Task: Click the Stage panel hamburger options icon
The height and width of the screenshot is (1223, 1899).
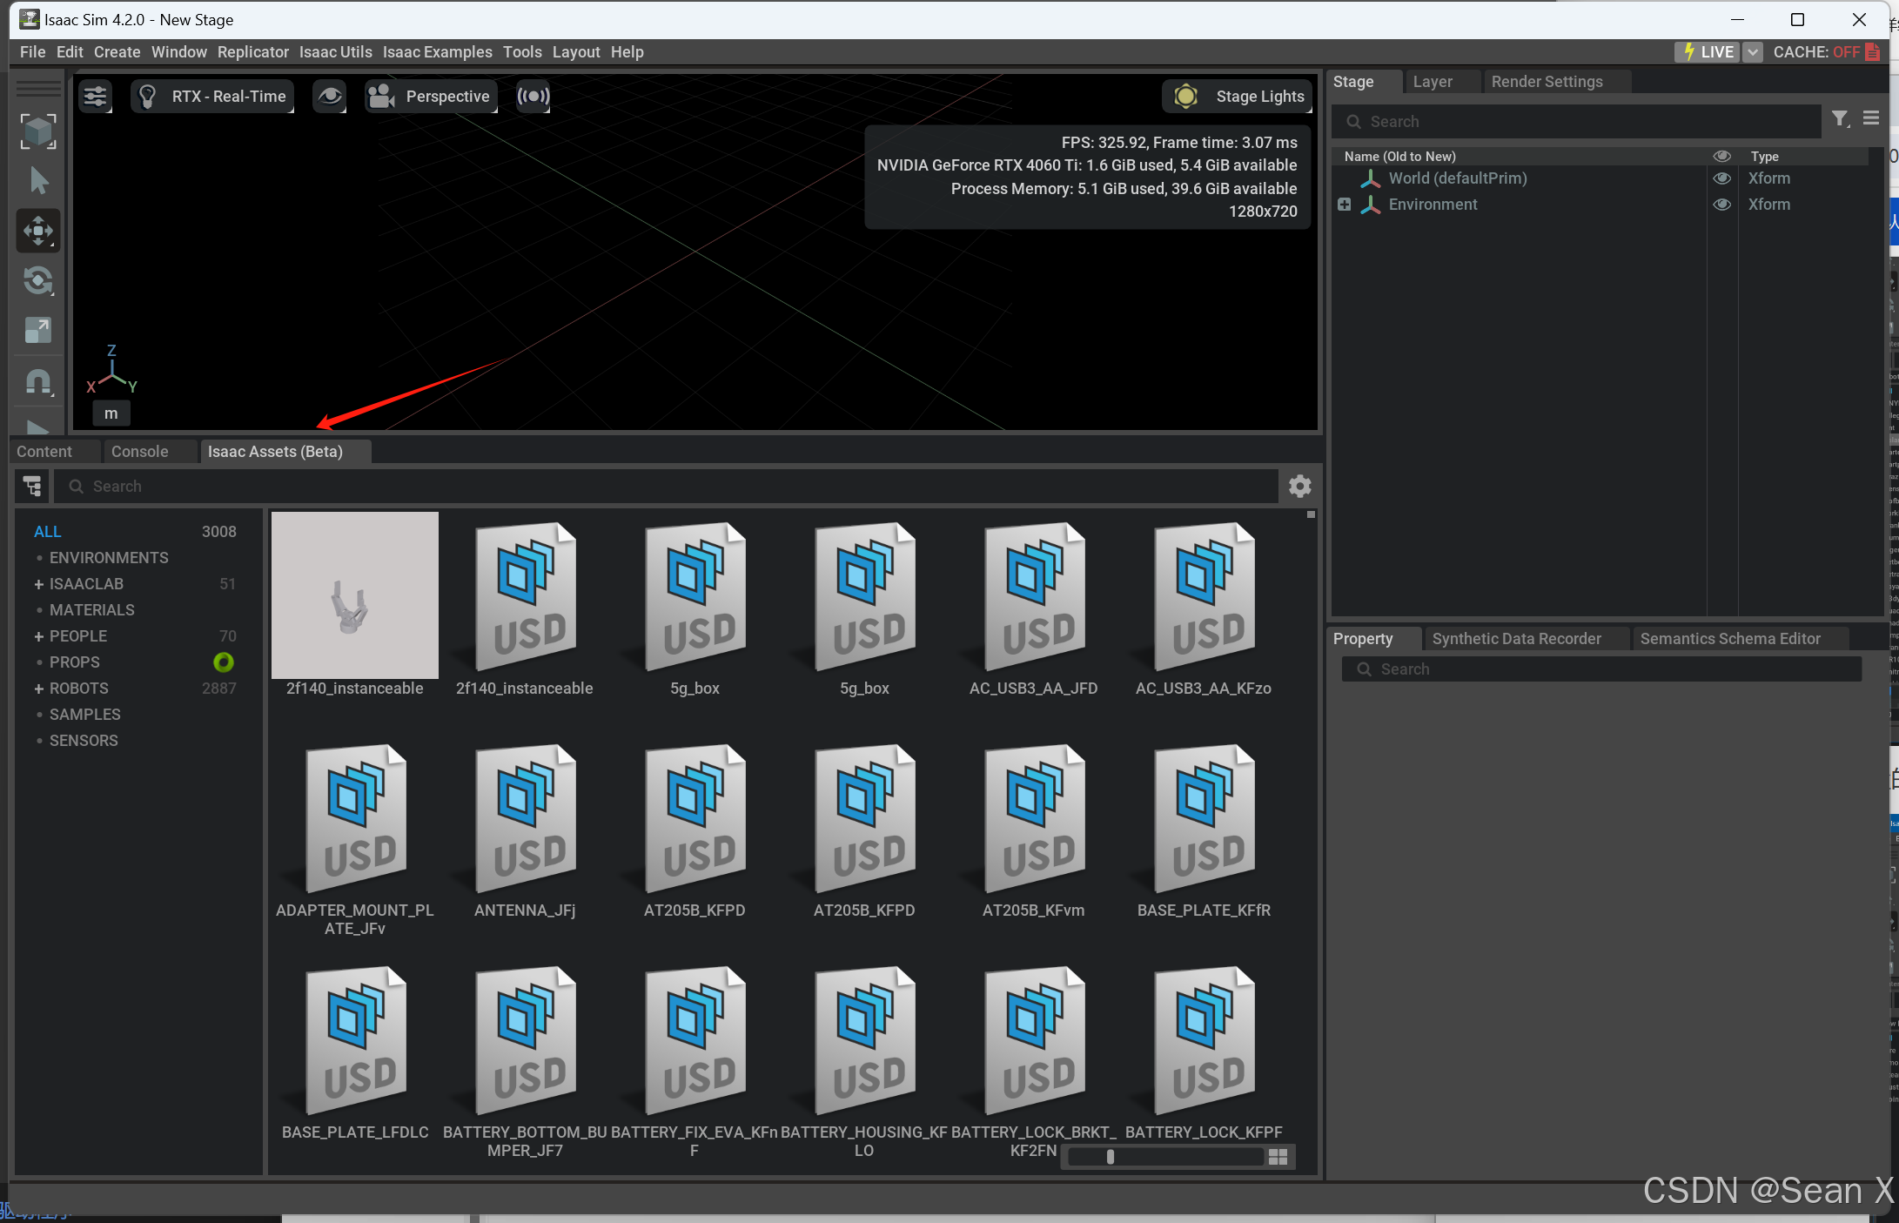Action: [1871, 119]
